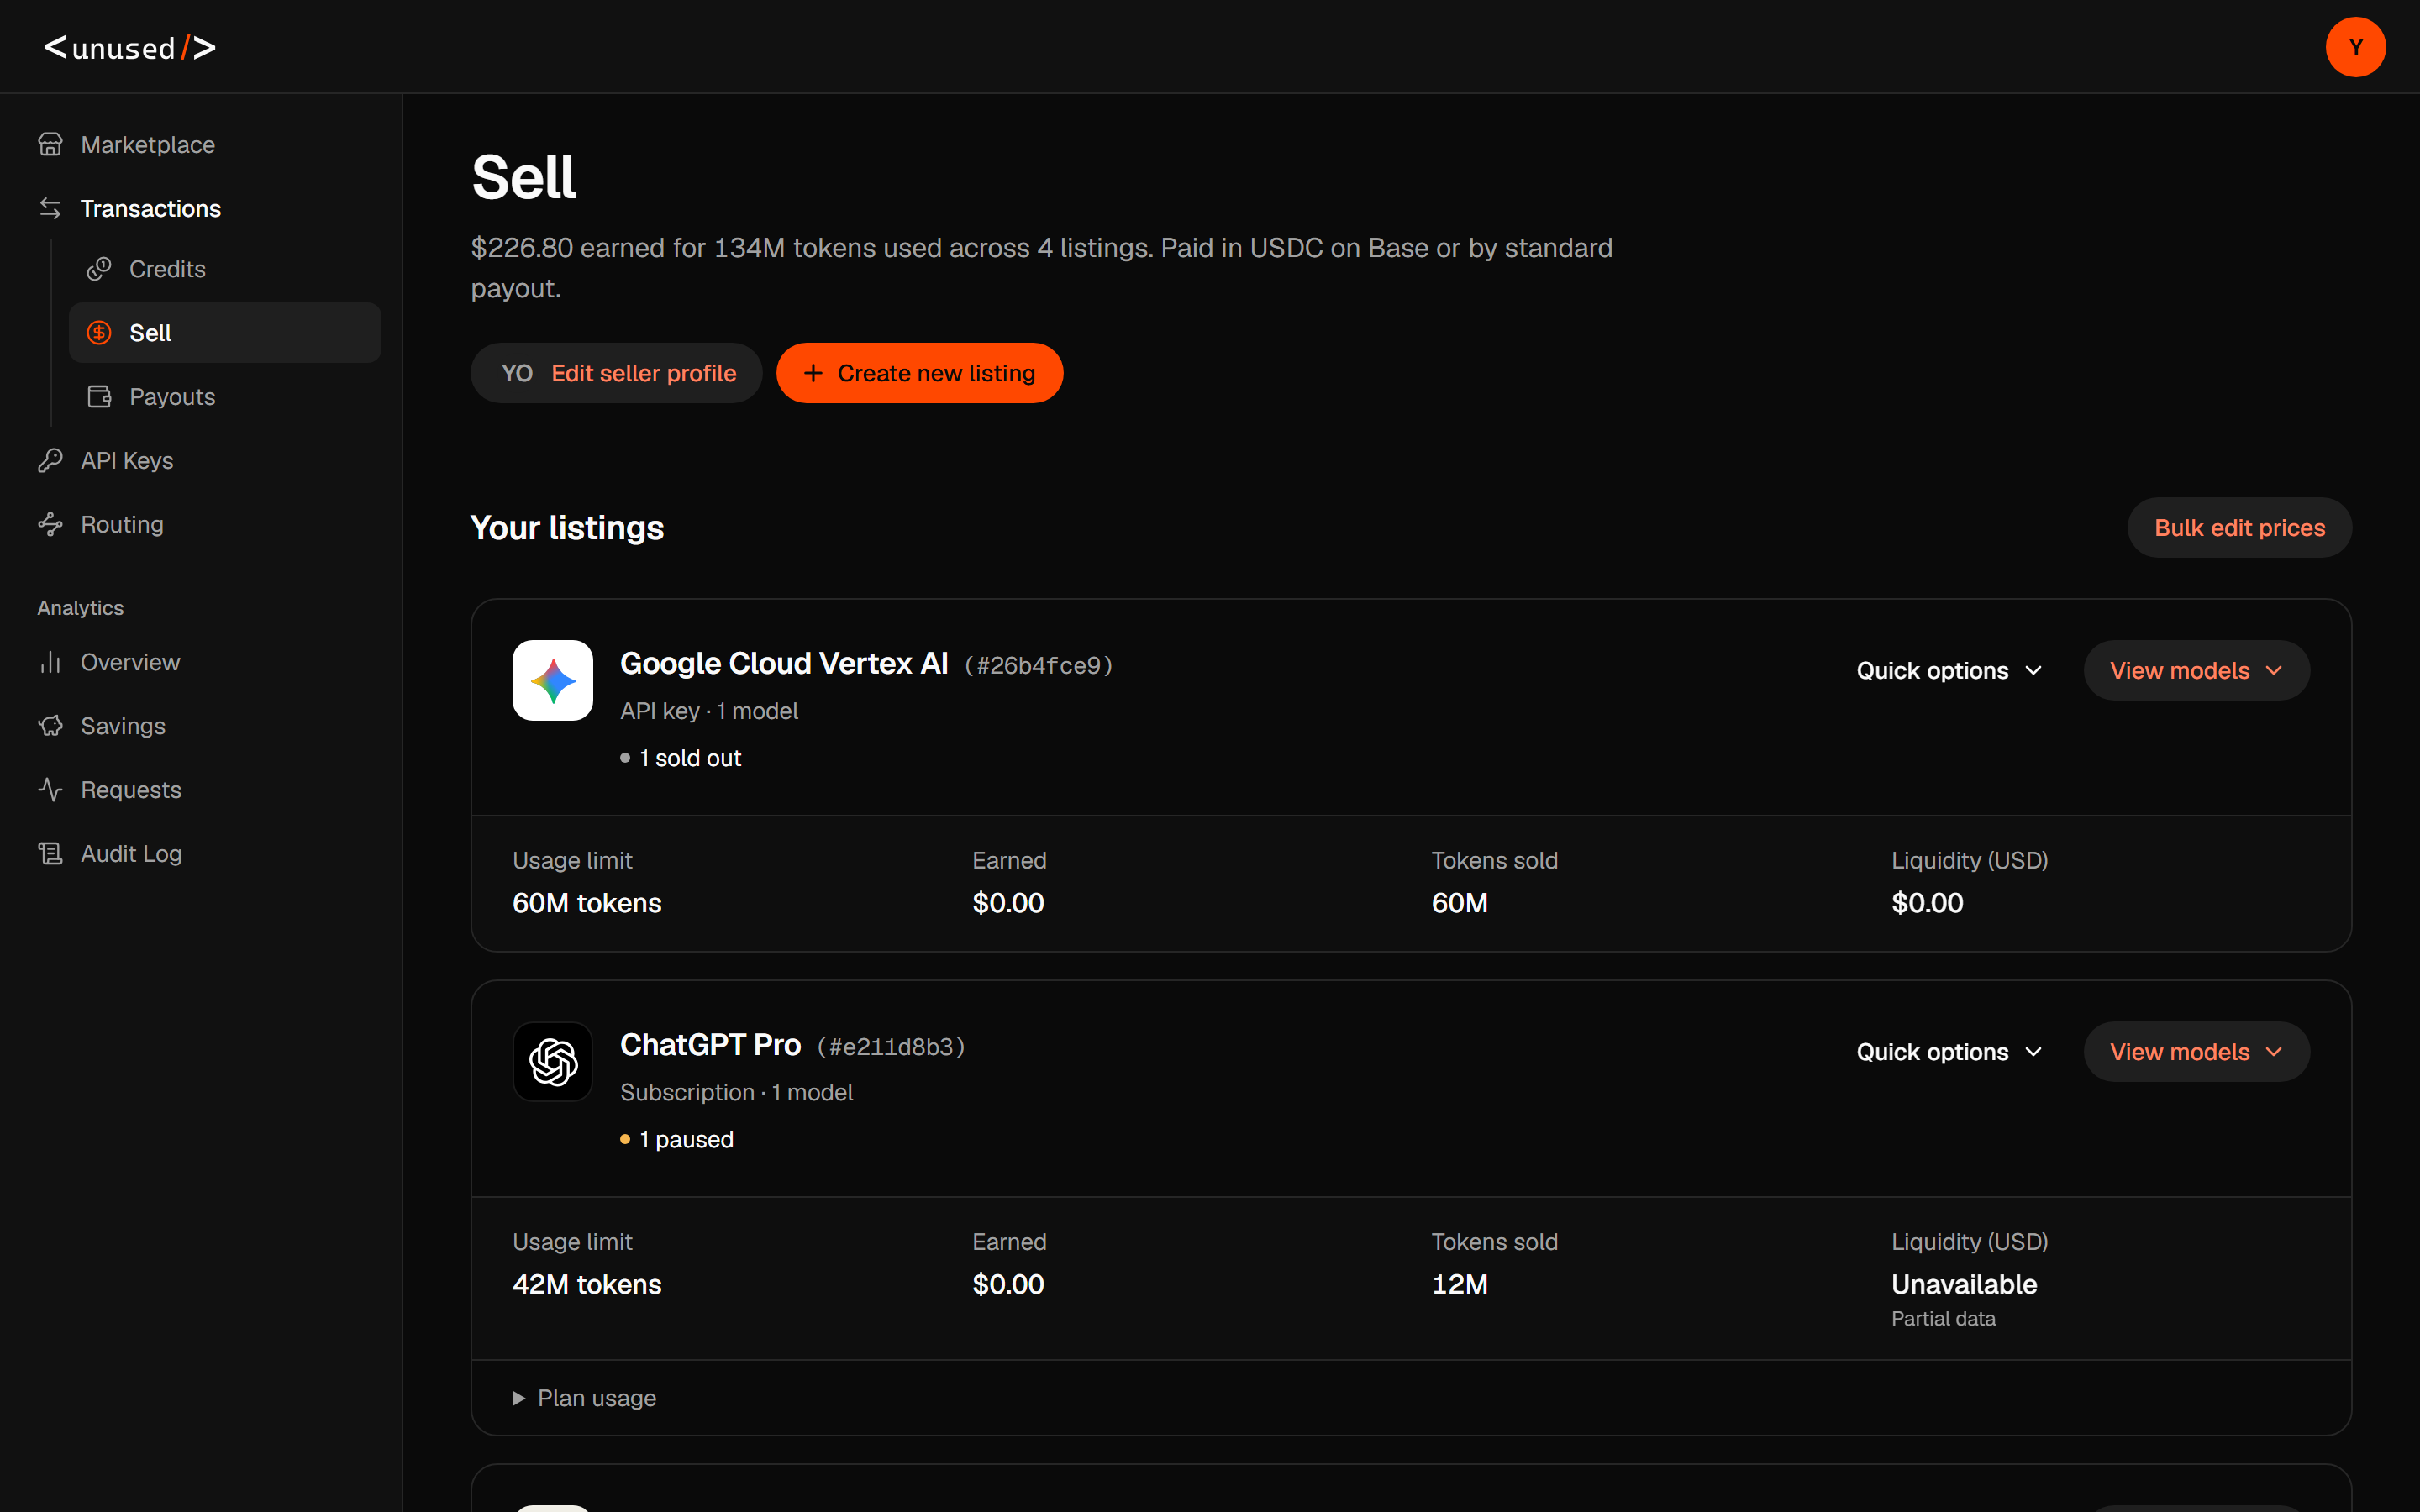The image size is (2420, 1512).
Task: Click the Transactions arrows icon
Action: tap(50, 208)
